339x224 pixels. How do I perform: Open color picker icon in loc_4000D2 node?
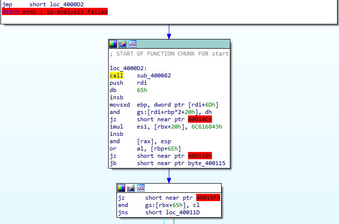113,44
